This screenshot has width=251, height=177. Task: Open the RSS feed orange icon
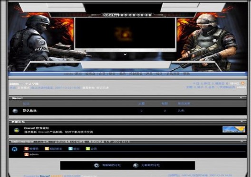pyautogui.click(x=243, y=83)
